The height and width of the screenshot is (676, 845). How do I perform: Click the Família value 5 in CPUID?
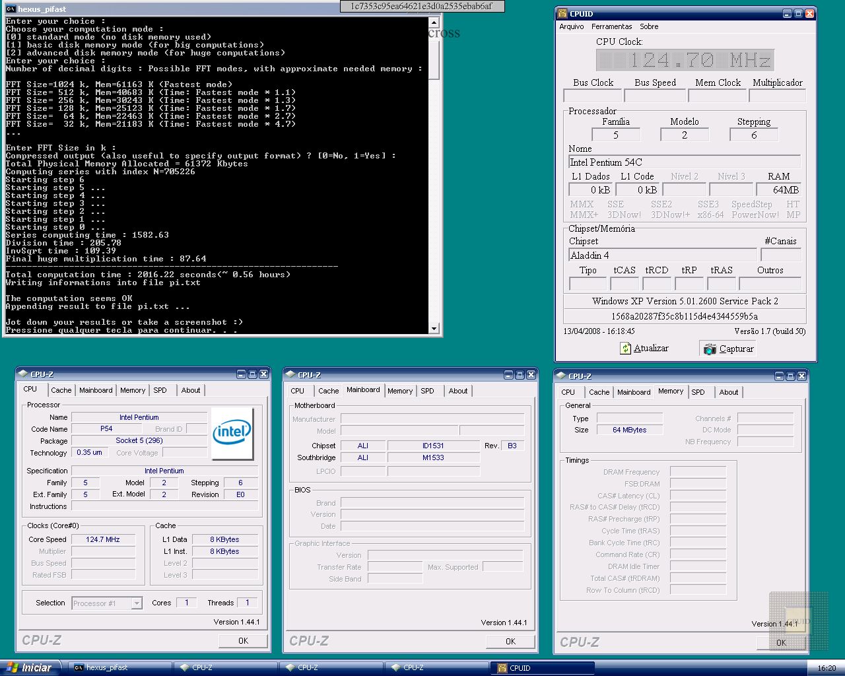[616, 135]
